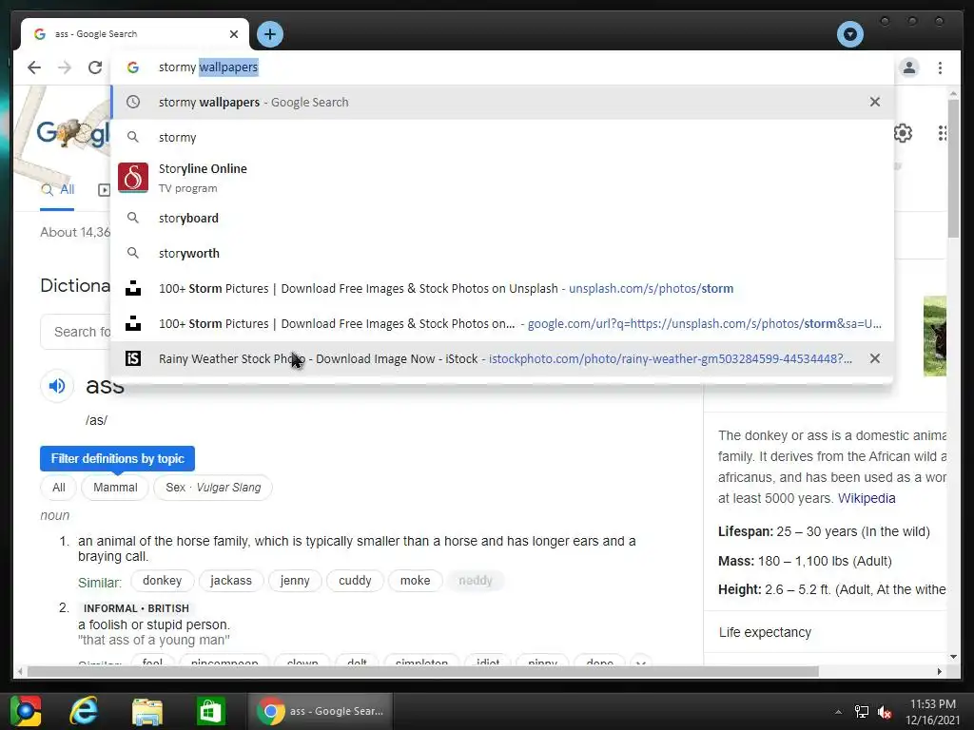Click the vertical scrollbar thumb
974x730 pixels.
953,167
